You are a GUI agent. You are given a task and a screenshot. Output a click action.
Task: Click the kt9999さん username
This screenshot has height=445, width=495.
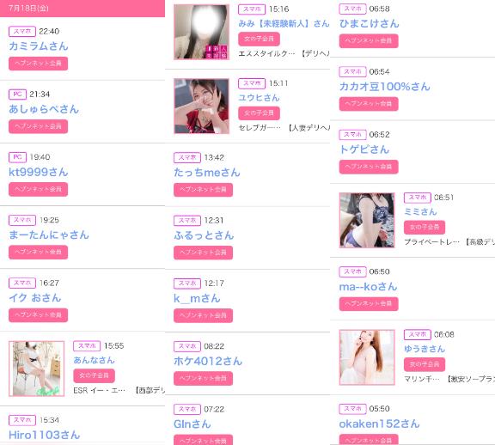click(x=39, y=172)
